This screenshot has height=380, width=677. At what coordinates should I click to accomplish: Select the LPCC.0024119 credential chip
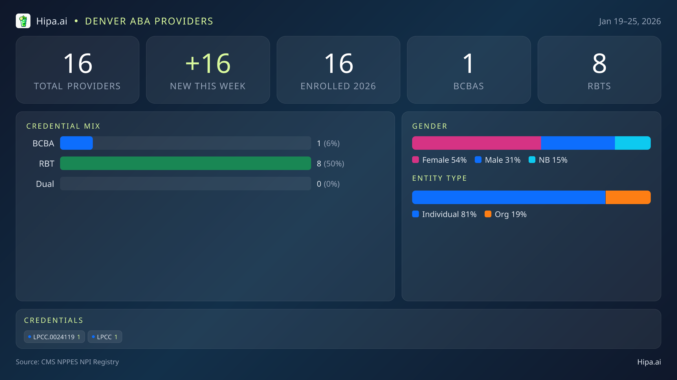[x=54, y=337]
